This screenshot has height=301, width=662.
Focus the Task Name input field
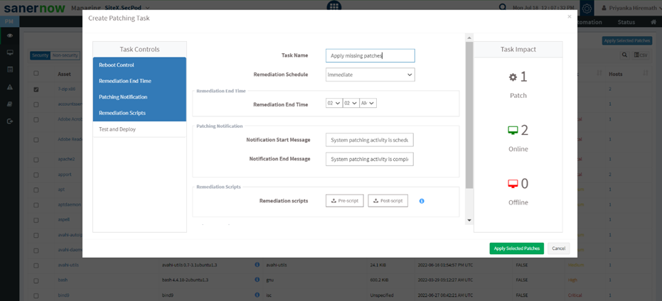[x=370, y=55]
